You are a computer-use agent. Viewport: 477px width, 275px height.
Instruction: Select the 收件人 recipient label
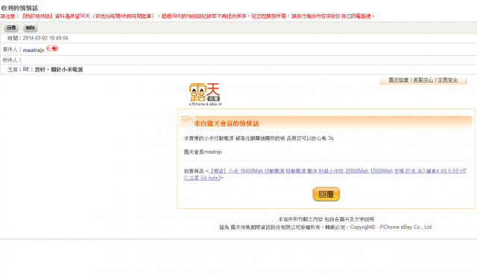[12, 60]
